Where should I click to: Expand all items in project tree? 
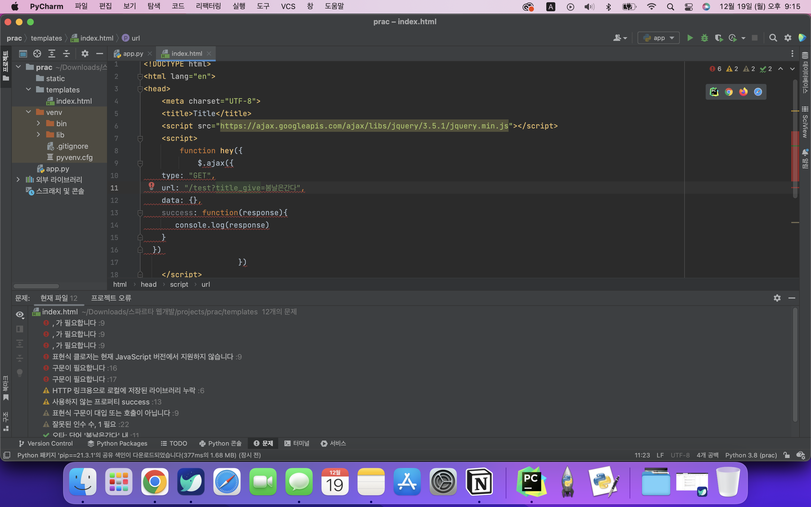52,53
